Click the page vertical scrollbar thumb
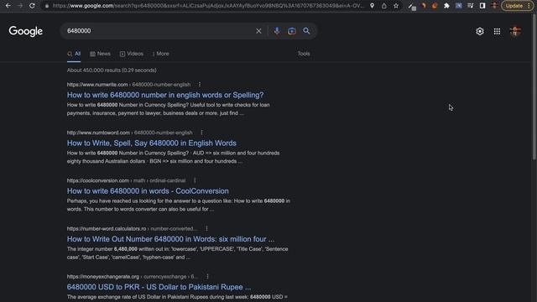537x302 pixels. click(534, 86)
